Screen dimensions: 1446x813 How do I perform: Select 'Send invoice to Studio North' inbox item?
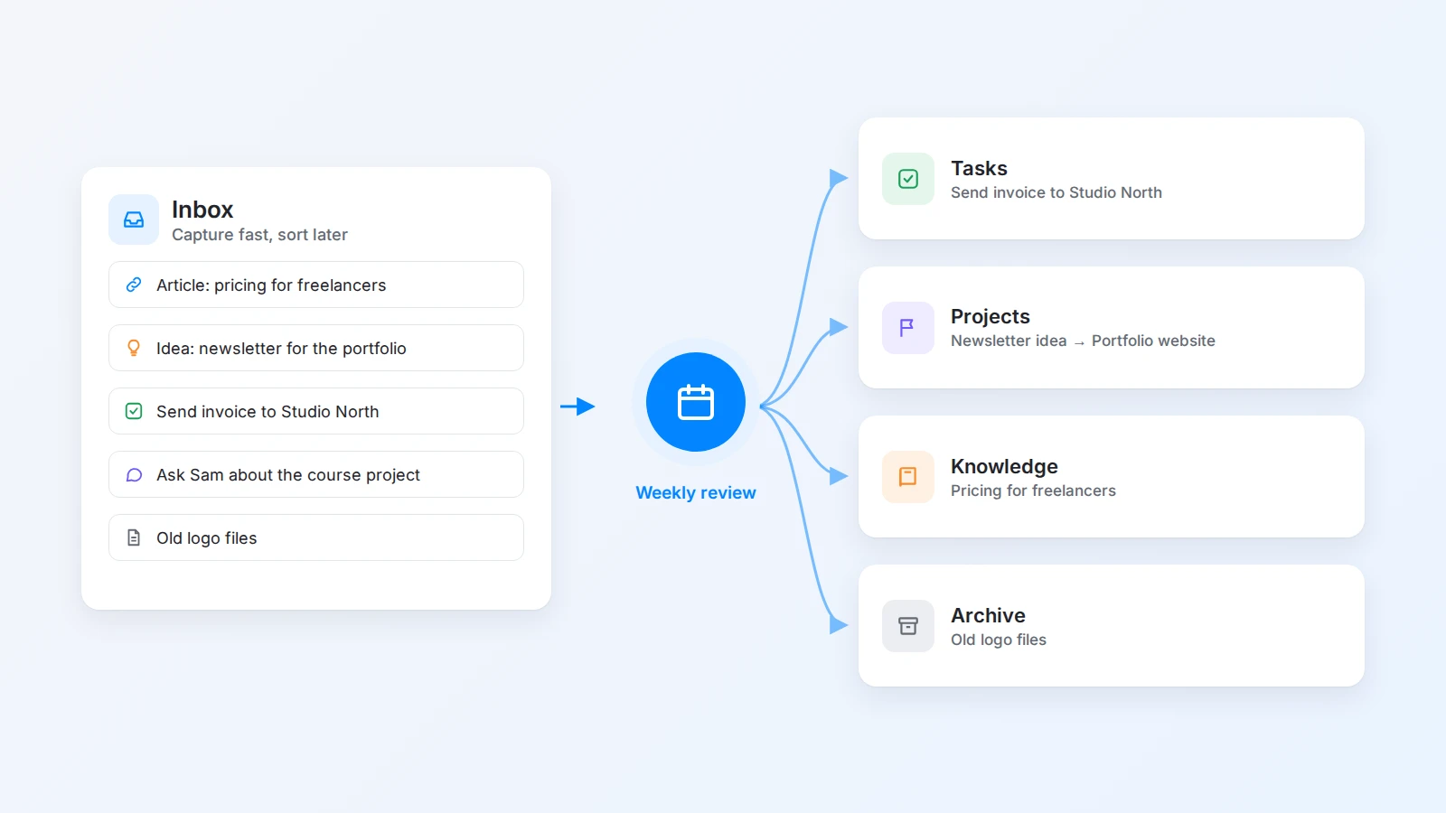click(x=316, y=411)
